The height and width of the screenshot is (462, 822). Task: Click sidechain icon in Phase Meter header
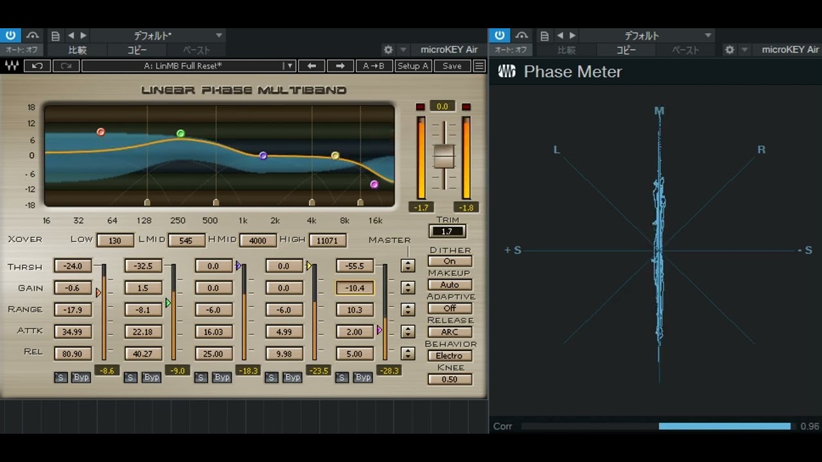[521, 35]
